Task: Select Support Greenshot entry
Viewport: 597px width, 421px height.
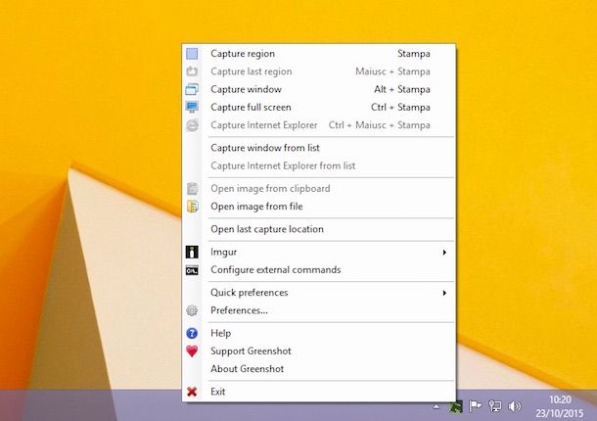Action: click(319, 351)
